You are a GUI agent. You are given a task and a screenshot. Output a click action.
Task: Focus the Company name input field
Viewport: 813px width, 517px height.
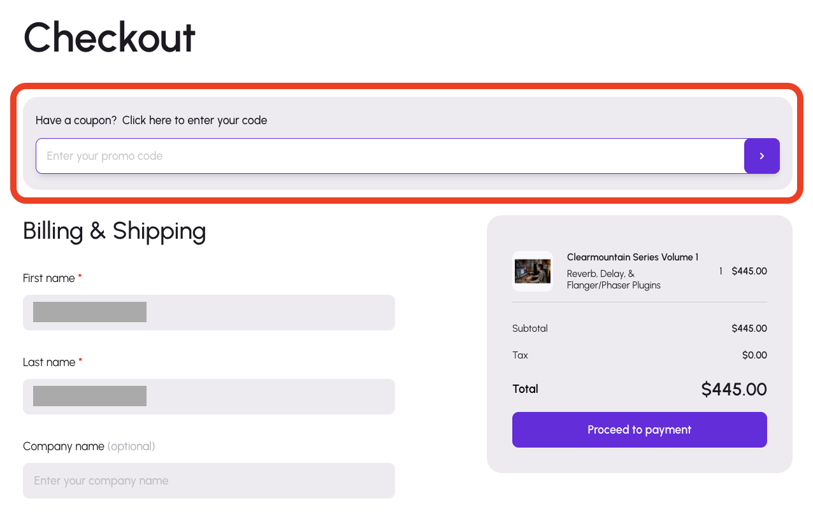click(208, 481)
